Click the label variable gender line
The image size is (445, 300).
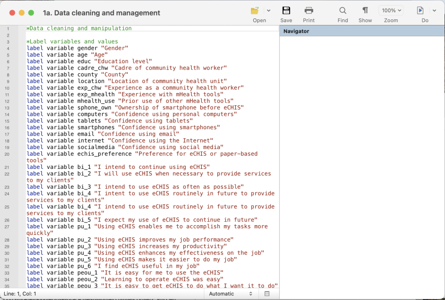78,48
